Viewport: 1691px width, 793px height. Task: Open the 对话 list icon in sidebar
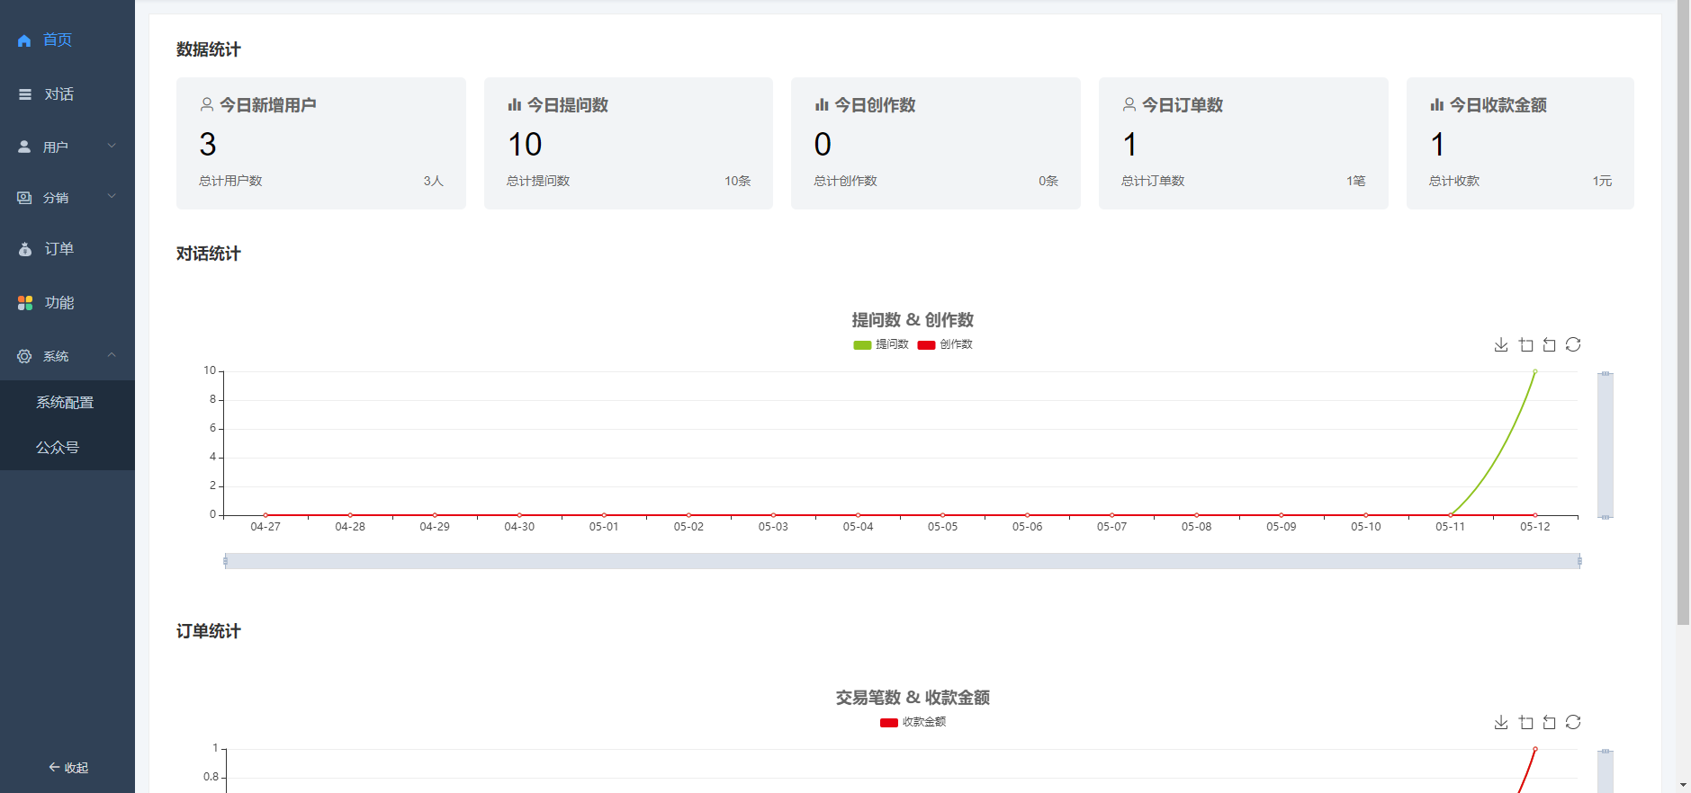(x=25, y=94)
